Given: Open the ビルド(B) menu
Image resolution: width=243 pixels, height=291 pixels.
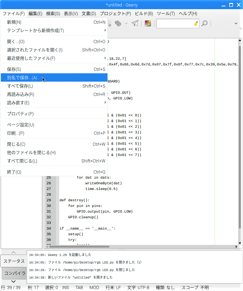Looking at the screenshot, I should click(x=144, y=13).
